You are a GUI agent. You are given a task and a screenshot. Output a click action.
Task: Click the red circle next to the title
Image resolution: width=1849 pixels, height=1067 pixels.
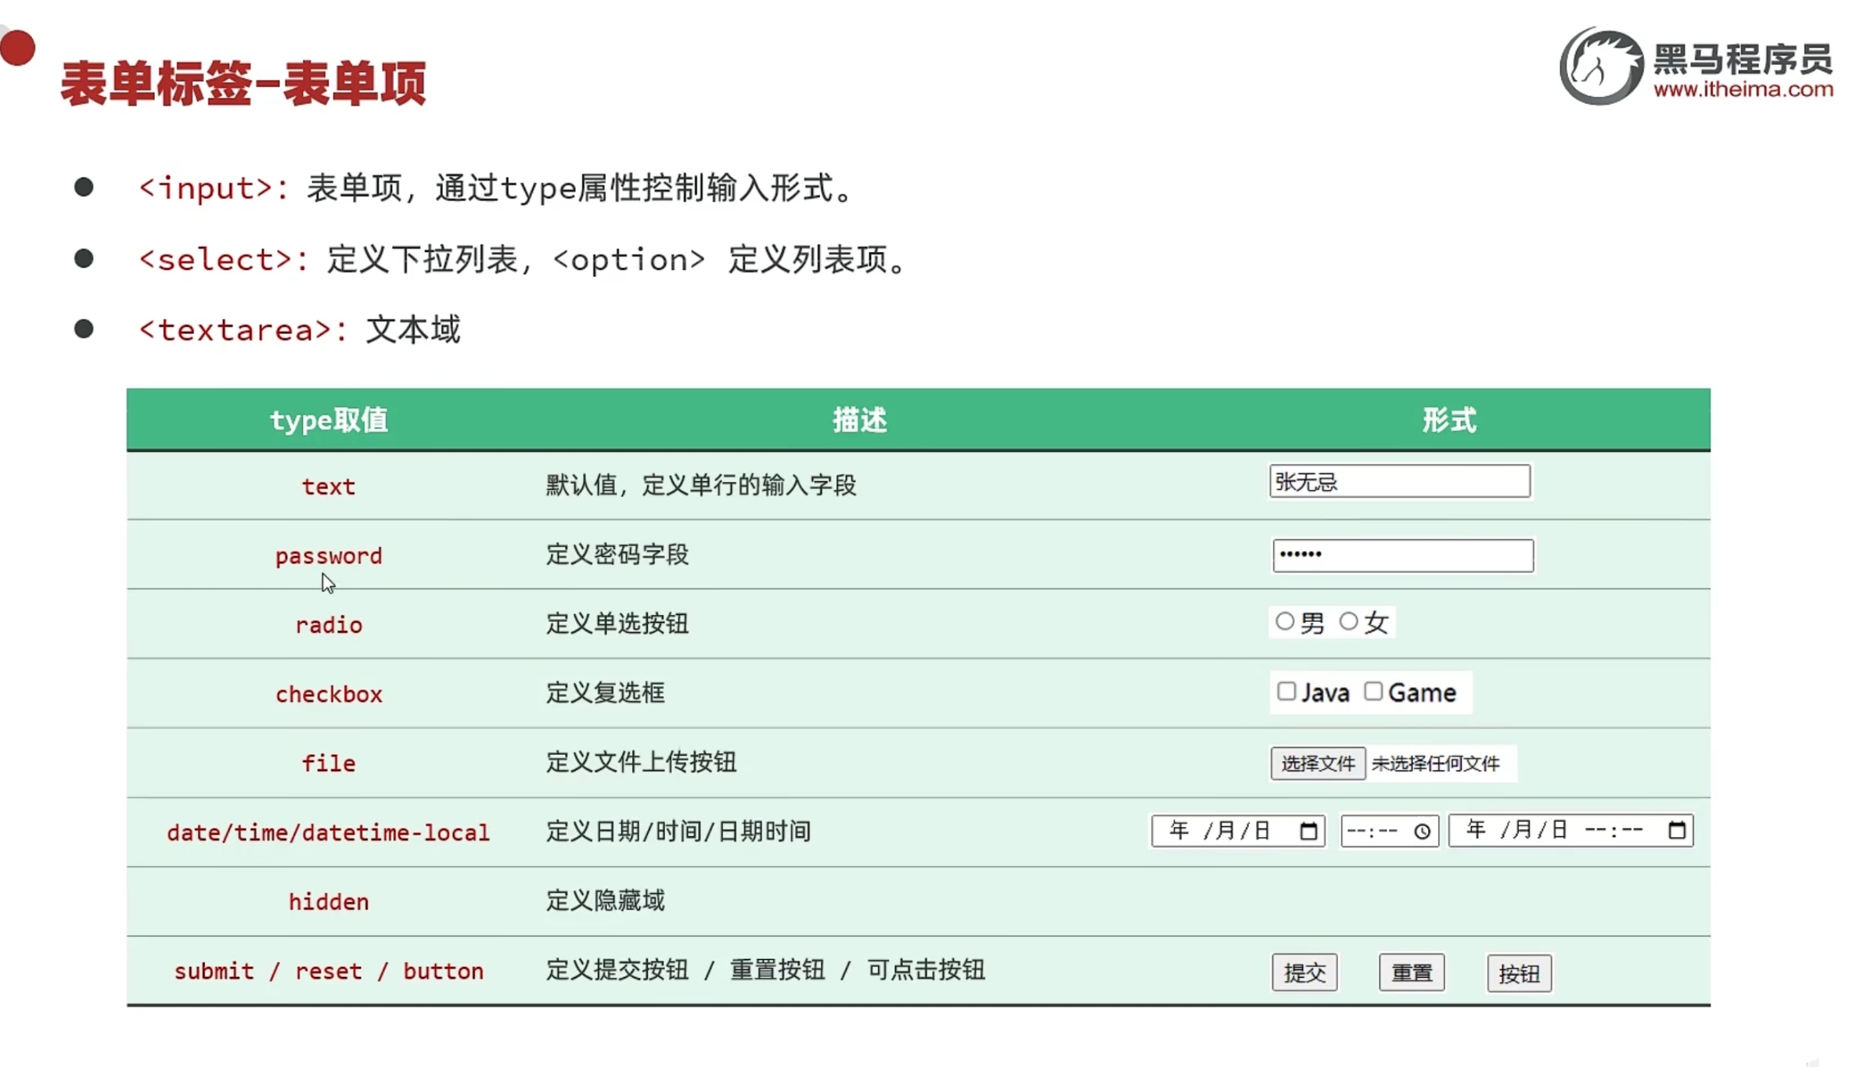18,48
